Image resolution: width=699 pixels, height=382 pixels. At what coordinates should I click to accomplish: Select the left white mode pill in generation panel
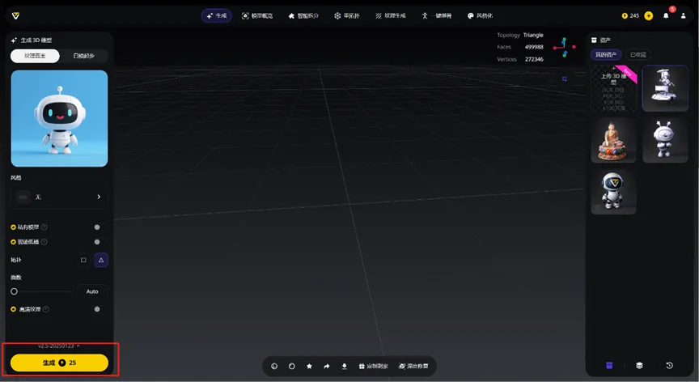tap(35, 56)
